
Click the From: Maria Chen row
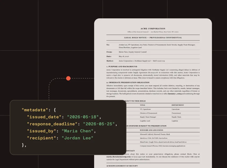pos(153,52)
